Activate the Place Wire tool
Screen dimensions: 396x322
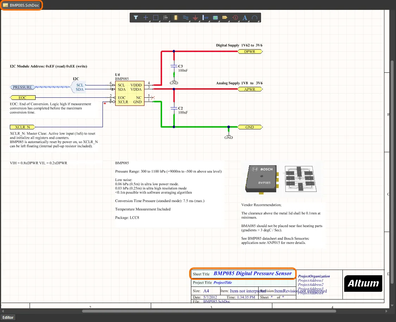(186, 17)
